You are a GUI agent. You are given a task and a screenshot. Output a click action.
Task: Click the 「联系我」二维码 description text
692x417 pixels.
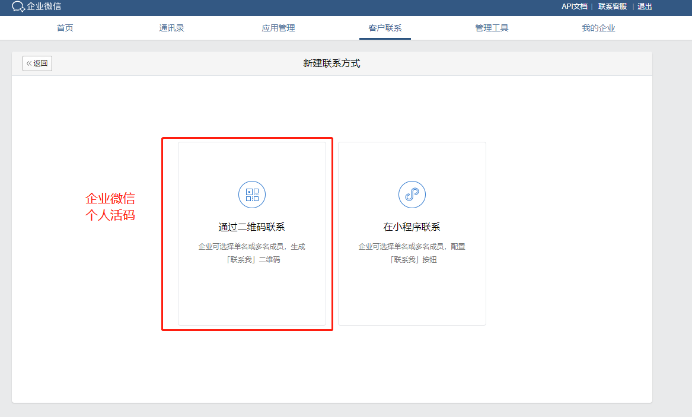(x=253, y=259)
